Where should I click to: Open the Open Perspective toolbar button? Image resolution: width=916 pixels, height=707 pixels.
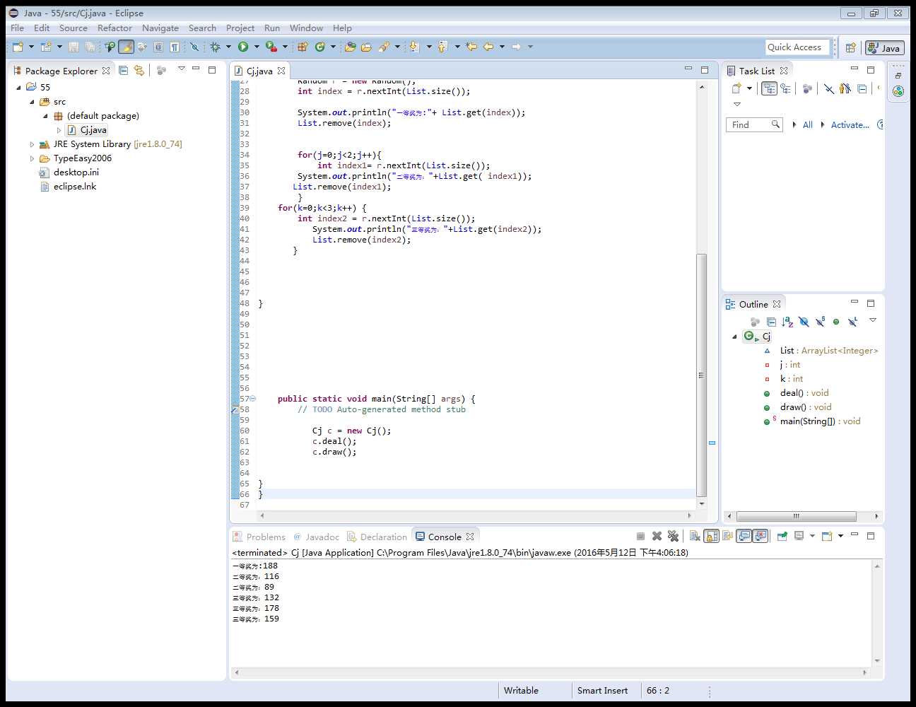click(x=851, y=47)
